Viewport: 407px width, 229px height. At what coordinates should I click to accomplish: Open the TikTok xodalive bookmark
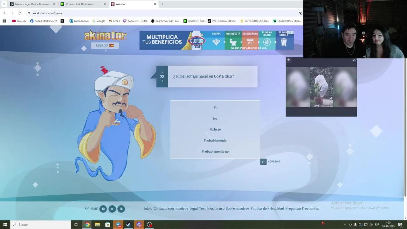[222, 21]
